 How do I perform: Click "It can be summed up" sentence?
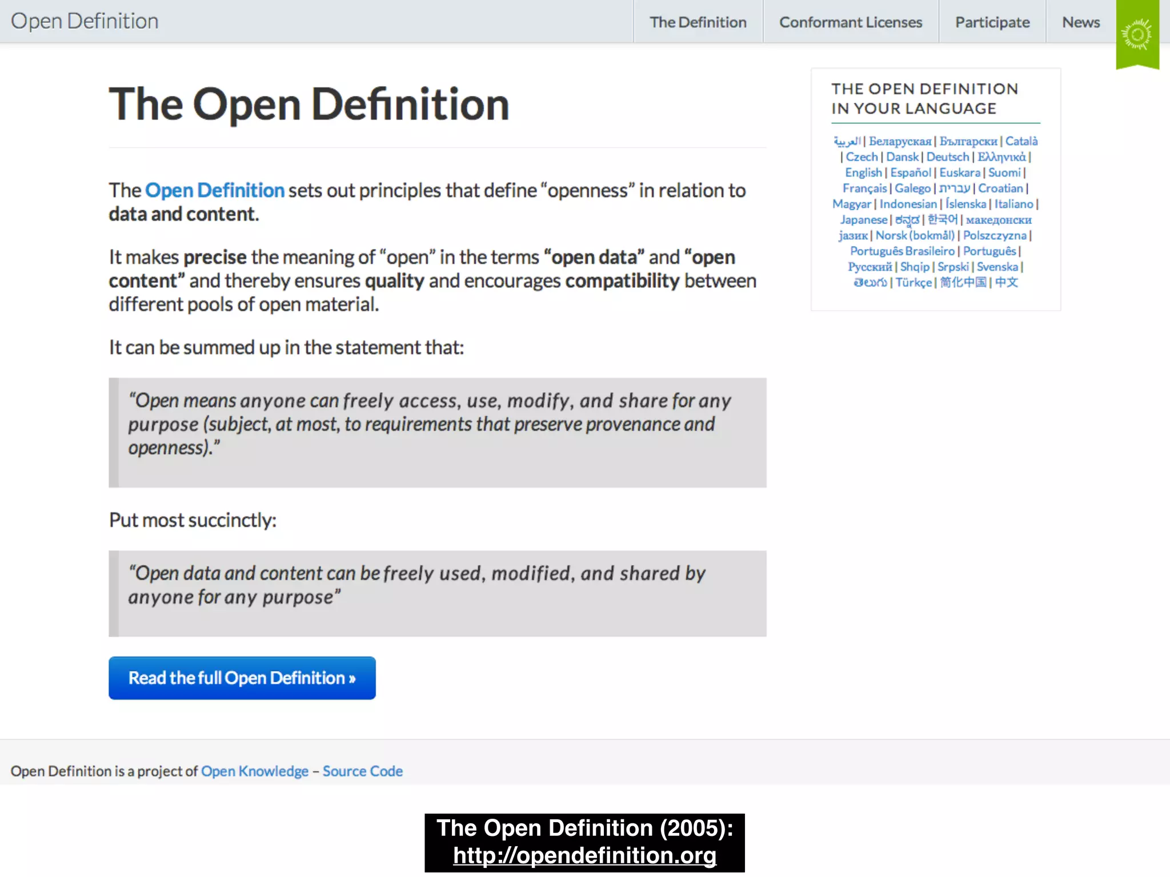coord(286,347)
